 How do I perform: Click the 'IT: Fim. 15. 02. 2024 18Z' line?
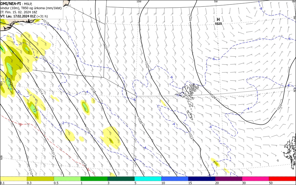point(19,12)
